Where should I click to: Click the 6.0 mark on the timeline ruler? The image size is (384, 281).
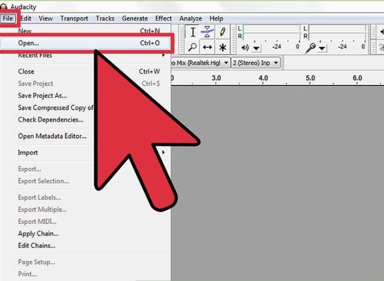pos(357,78)
